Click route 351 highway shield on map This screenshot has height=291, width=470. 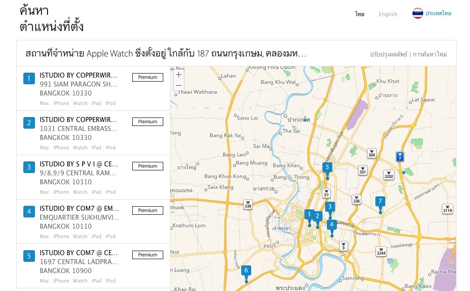pos(362,170)
